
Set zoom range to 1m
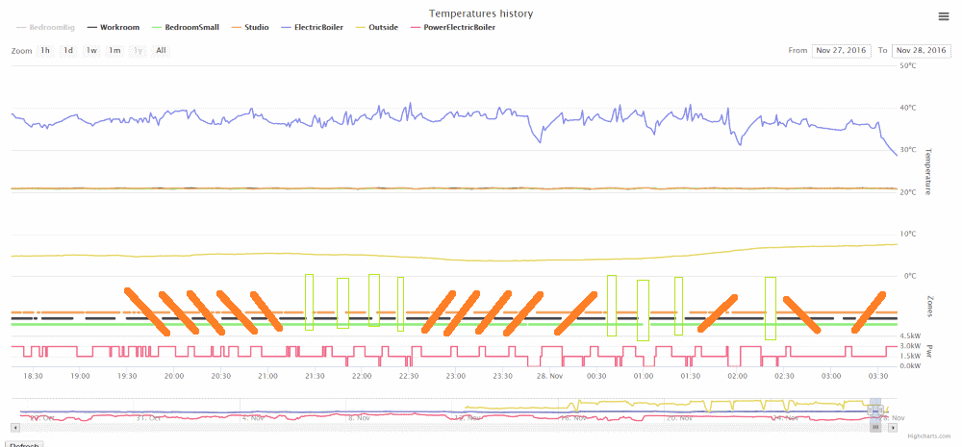click(114, 50)
